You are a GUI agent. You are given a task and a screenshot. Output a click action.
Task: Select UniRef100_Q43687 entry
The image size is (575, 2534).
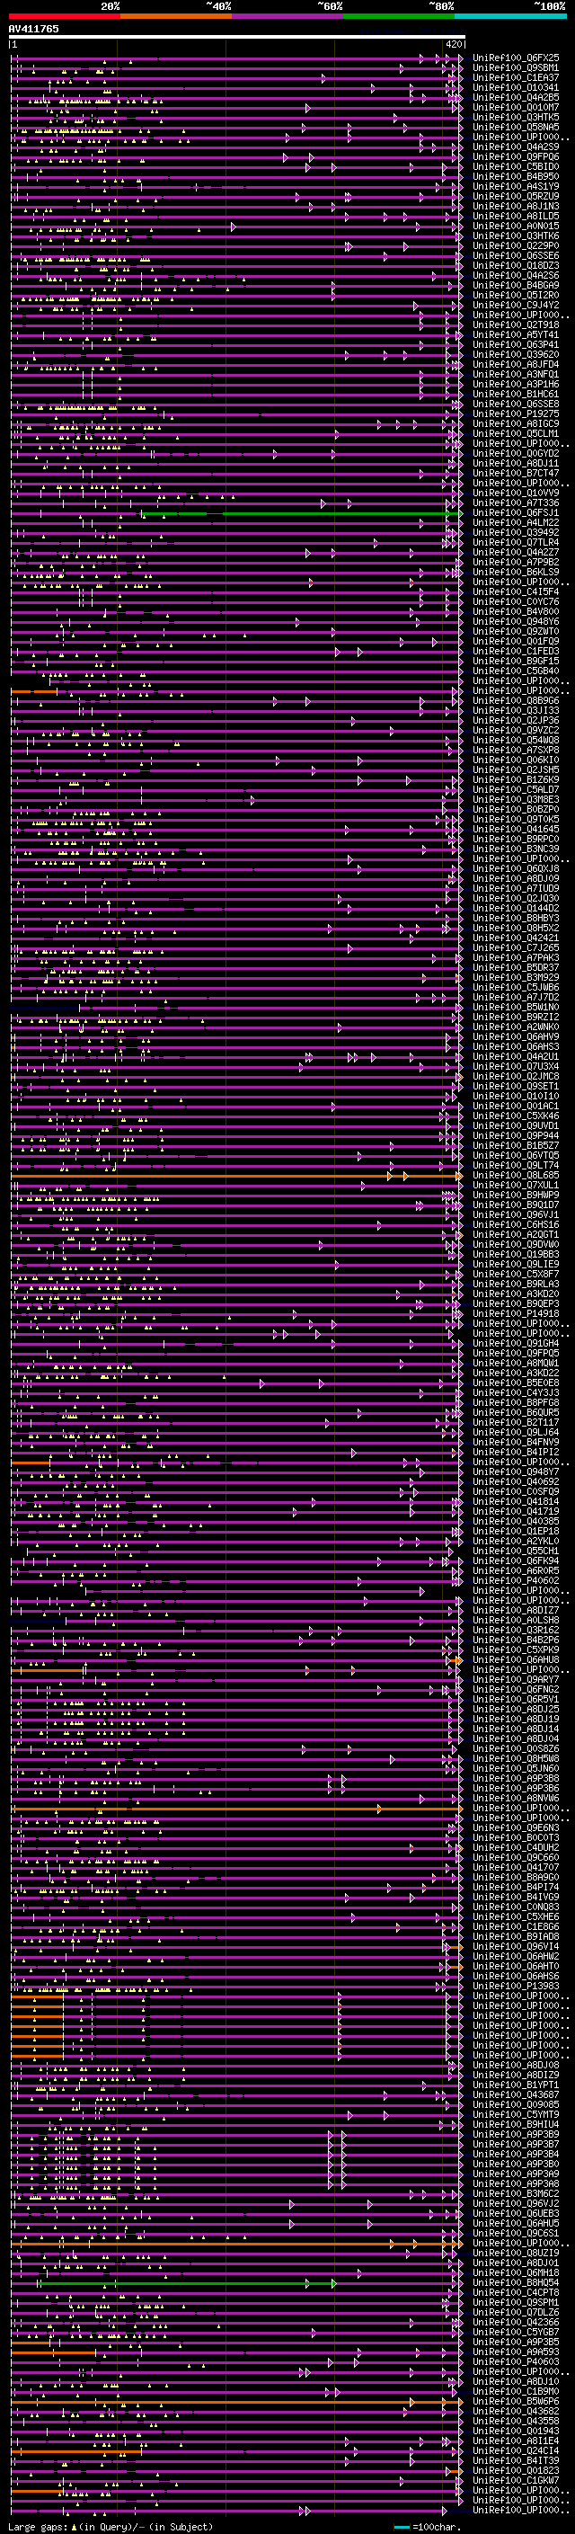(x=516, y=2094)
